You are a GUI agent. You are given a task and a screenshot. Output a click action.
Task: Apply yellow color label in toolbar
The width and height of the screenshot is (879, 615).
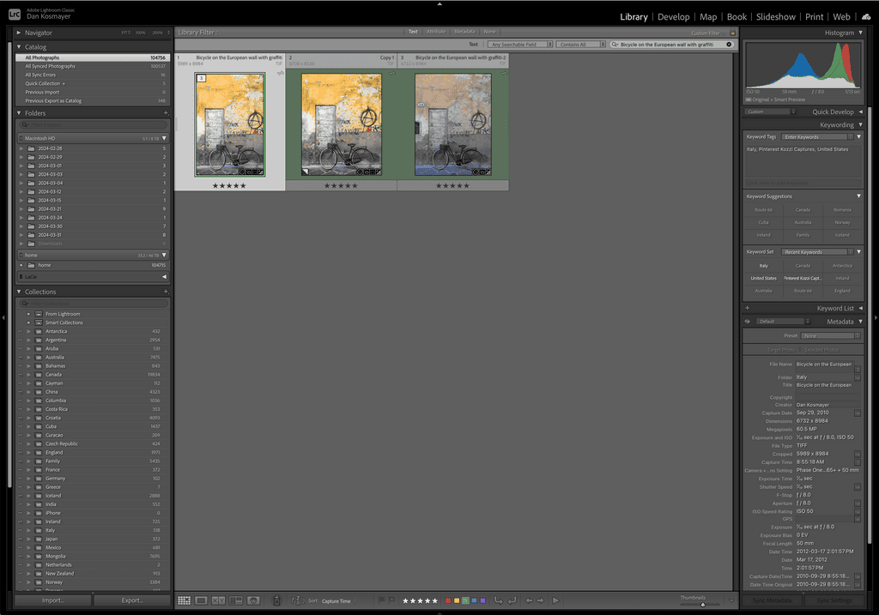pos(457,600)
